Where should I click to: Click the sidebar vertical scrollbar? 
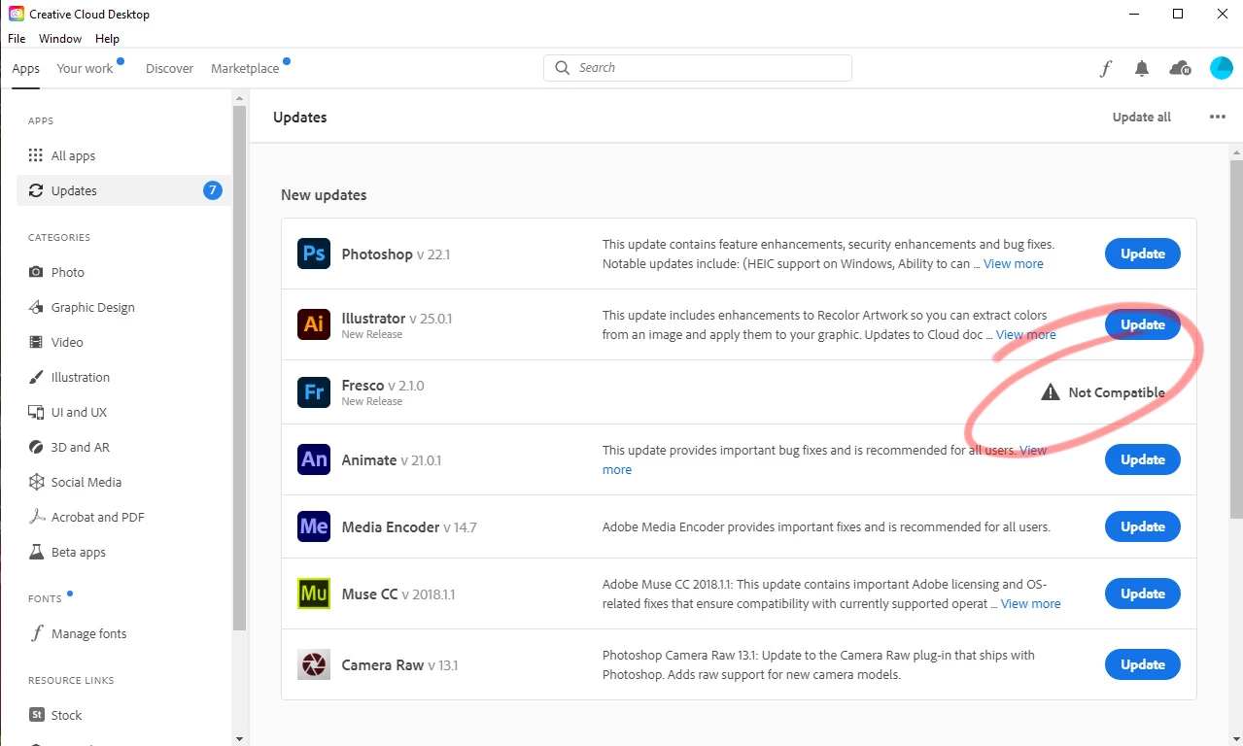[239, 369]
